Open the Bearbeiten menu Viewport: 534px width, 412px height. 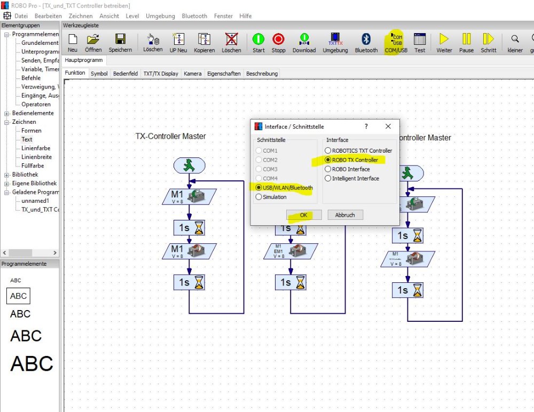[48, 16]
